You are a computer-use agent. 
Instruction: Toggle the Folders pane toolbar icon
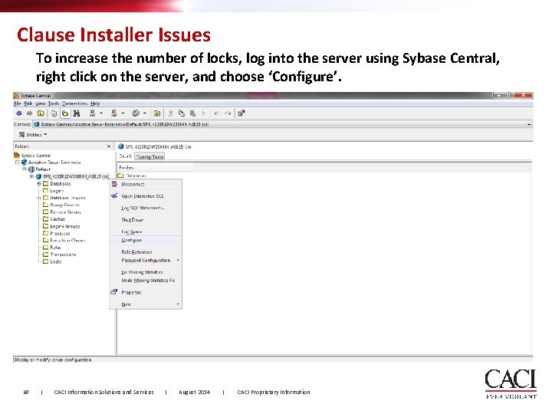(65, 113)
